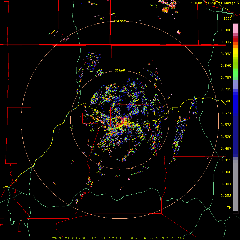Image resolution: width=240 pixels, height=240 pixels.
Task: Click the 0.520 scale value
Action: coord(226,137)
